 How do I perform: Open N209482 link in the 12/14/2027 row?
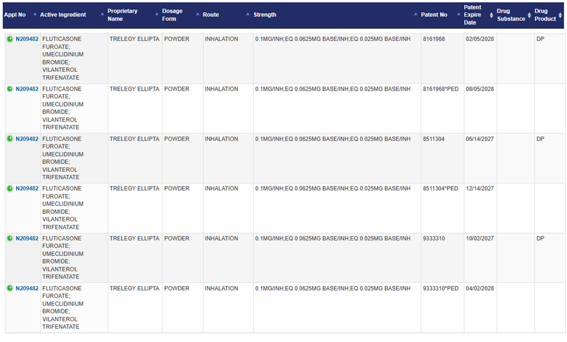[27, 188]
